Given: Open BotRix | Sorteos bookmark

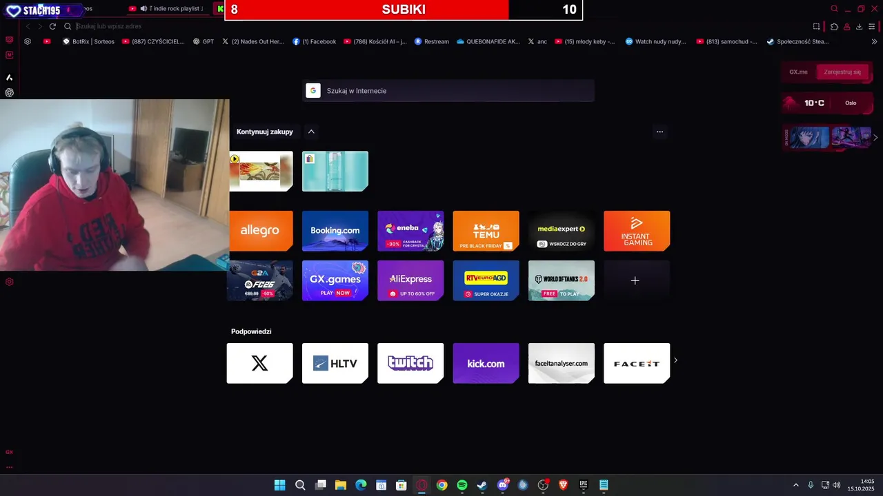Looking at the screenshot, I should [88, 41].
